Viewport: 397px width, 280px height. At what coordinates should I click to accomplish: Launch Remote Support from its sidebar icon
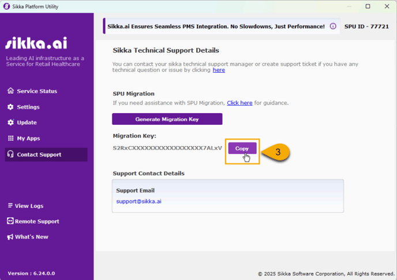[10, 222]
